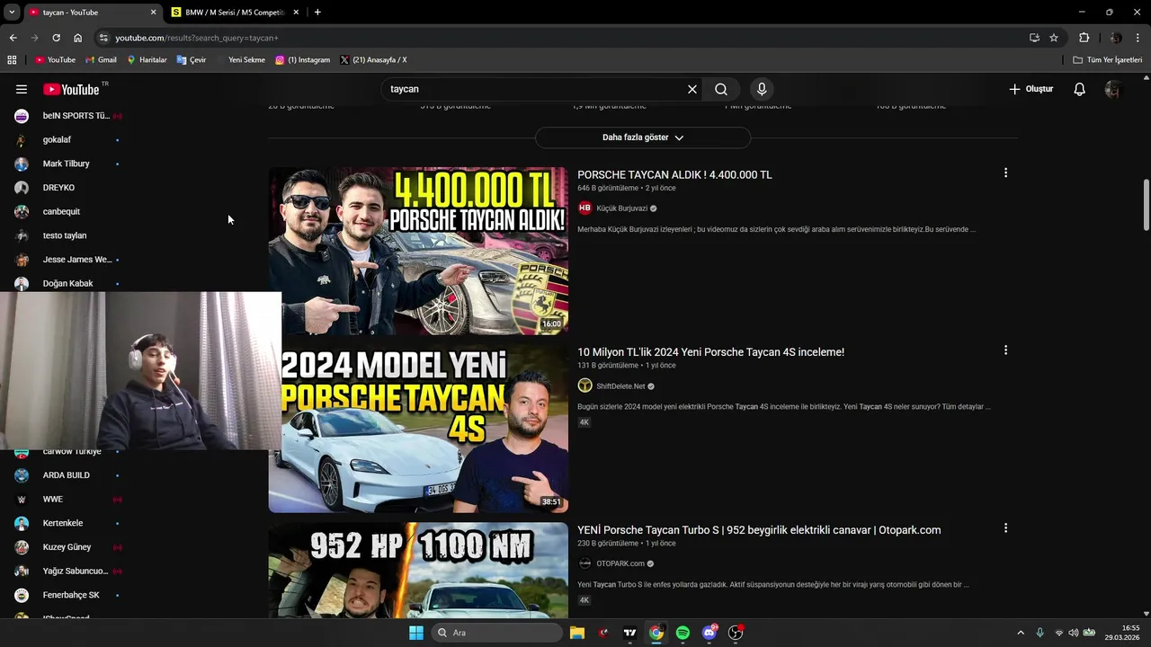Play the 952 HP 1100 NM thumbnail
This screenshot has width=1151, height=647.
418,570
